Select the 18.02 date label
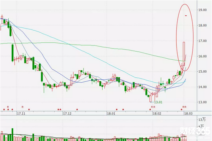 click(157, 114)
